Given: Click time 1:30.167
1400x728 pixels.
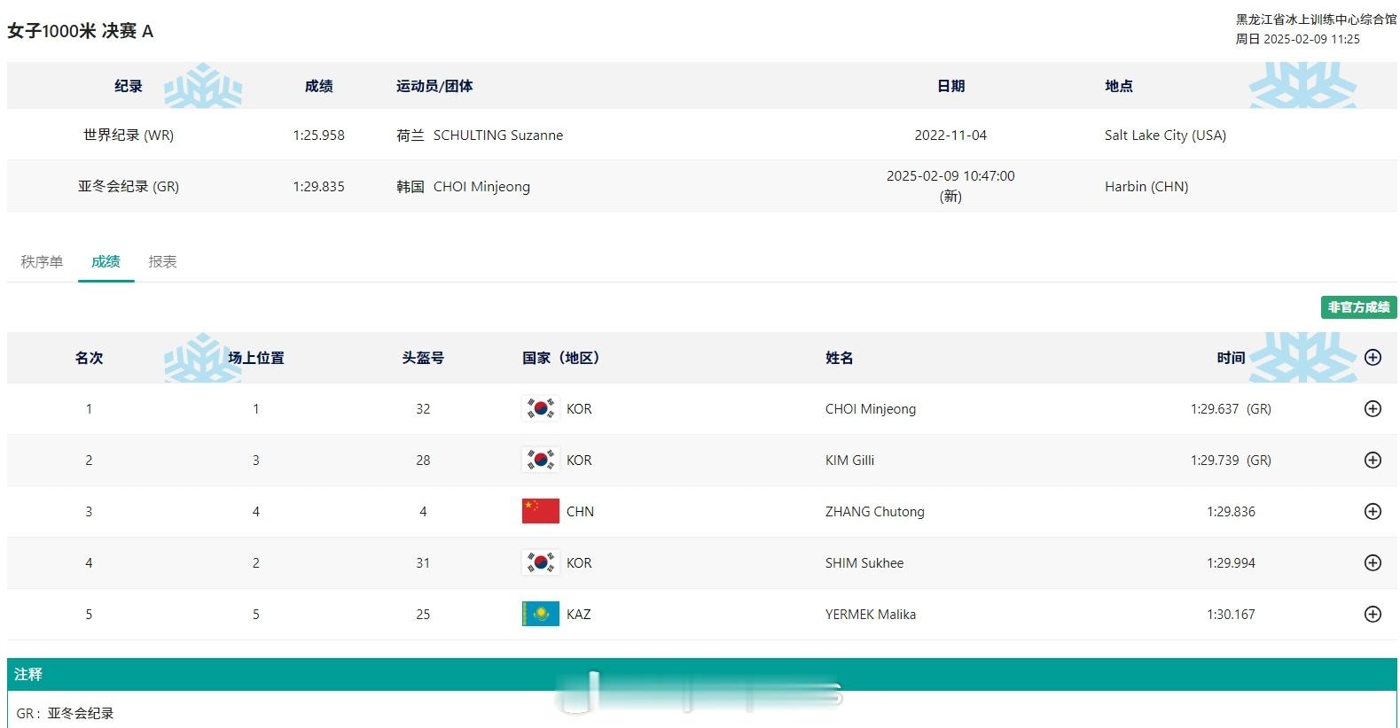Looking at the screenshot, I should [x=1231, y=614].
